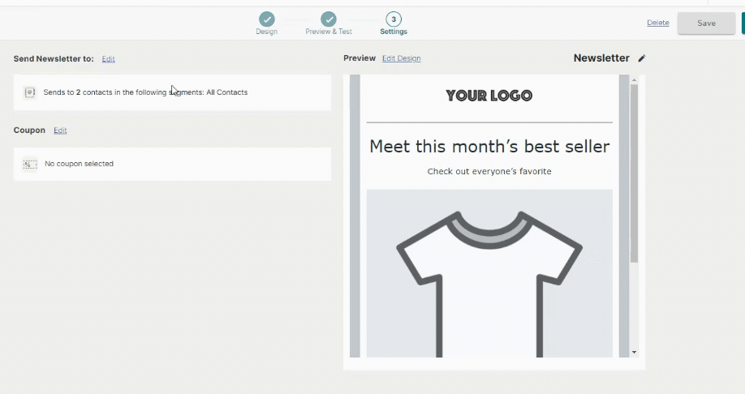Click the YOUR LOGO header in preview
Screen dimensions: 745x394
point(489,96)
